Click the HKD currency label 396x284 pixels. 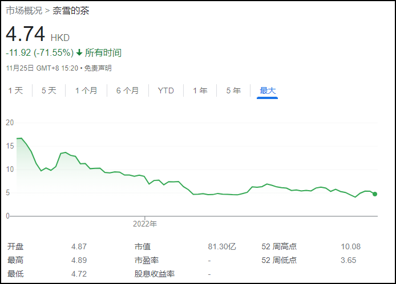pyautogui.click(x=60, y=38)
